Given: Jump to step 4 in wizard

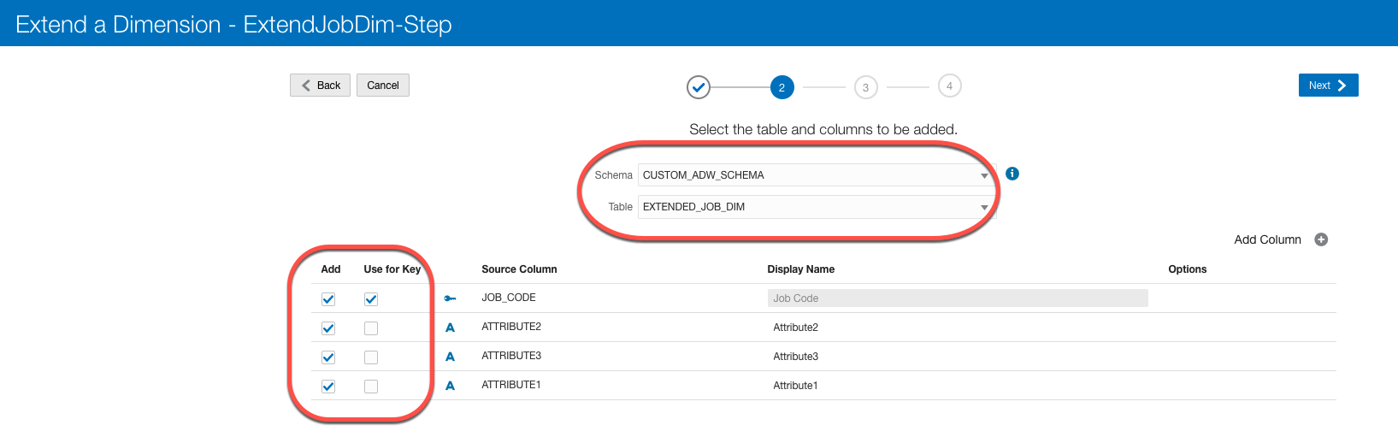Looking at the screenshot, I should pos(949,86).
